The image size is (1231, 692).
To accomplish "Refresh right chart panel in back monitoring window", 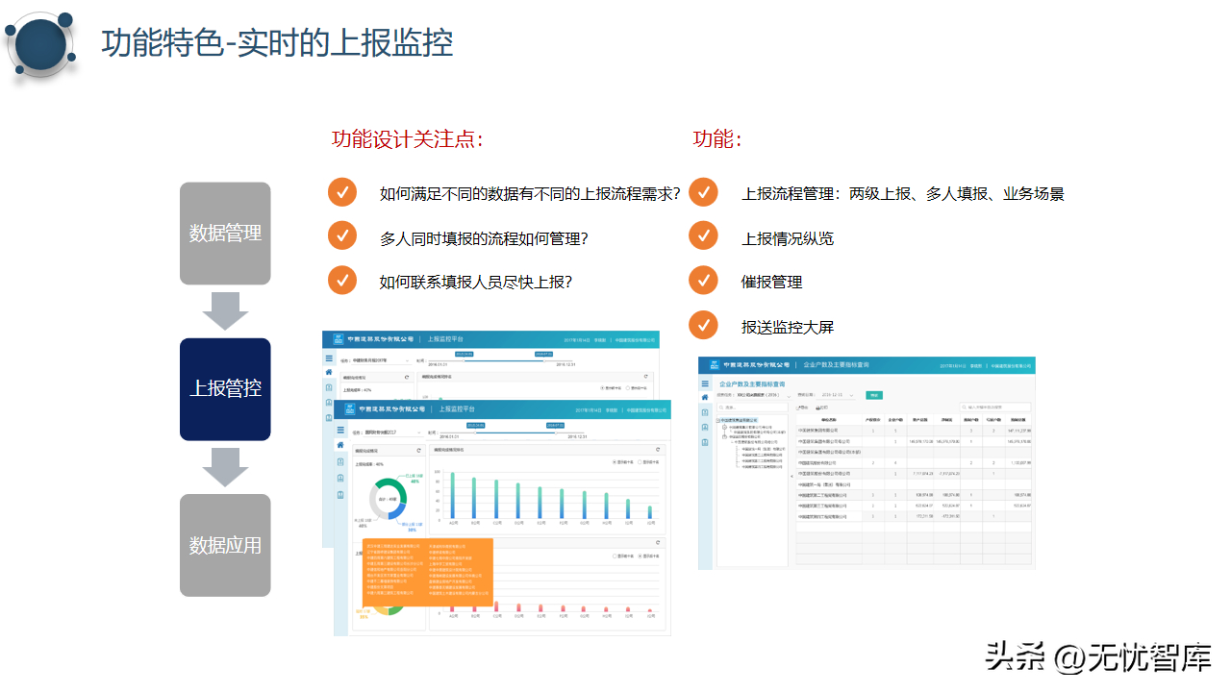I will (646, 377).
